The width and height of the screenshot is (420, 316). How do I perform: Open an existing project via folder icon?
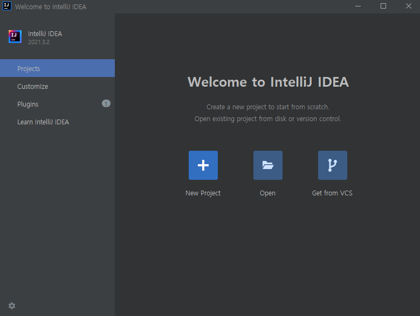click(268, 165)
